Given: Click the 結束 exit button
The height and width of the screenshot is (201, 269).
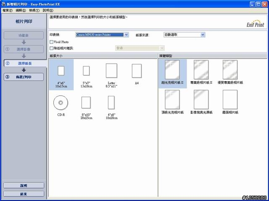Looking at the screenshot, I should click(x=24, y=194).
